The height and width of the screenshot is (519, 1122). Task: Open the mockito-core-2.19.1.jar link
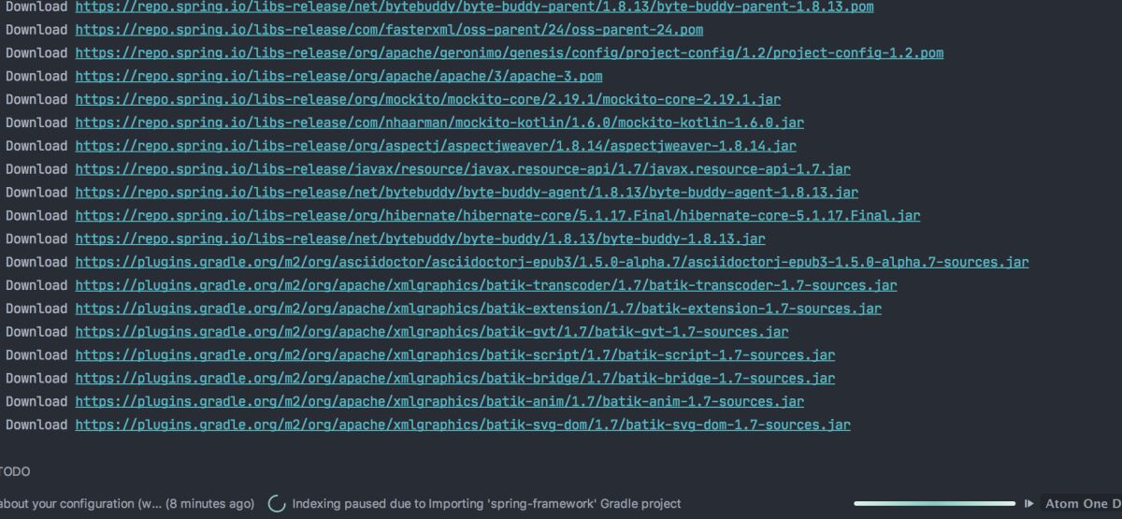(x=427, y=99)
